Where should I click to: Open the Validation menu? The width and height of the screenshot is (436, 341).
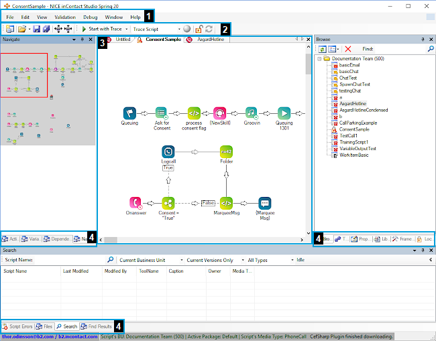[x=65, y=16]
